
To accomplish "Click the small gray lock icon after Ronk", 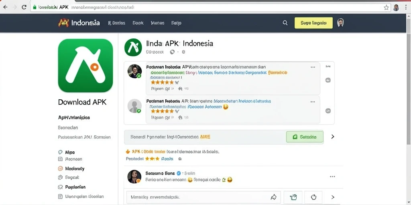I will point(180,159).
